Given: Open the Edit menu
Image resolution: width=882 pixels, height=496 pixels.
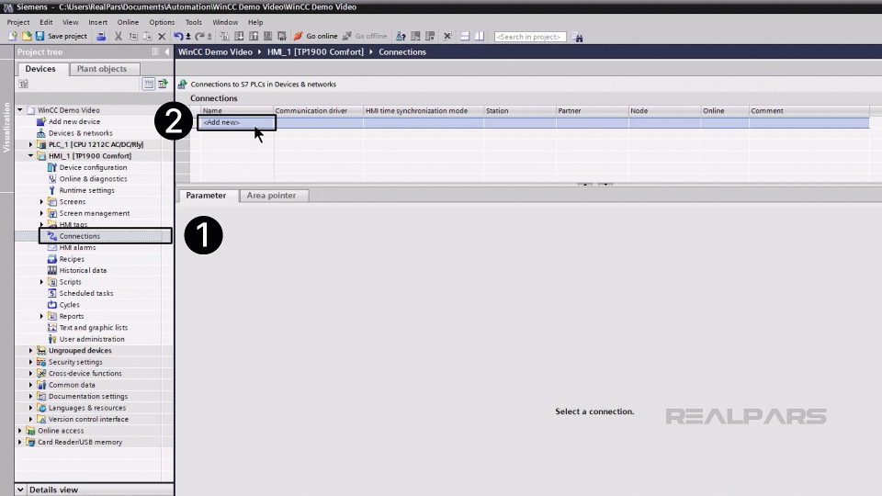Looking at the screenshot, I should 46,22.
